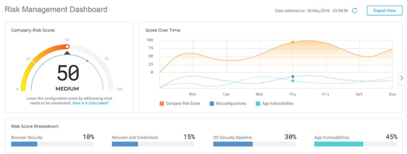407x154 pixels.
Task: Click the Mon label on chart axis
Action: pyautogui.click(x=193, y=94)
